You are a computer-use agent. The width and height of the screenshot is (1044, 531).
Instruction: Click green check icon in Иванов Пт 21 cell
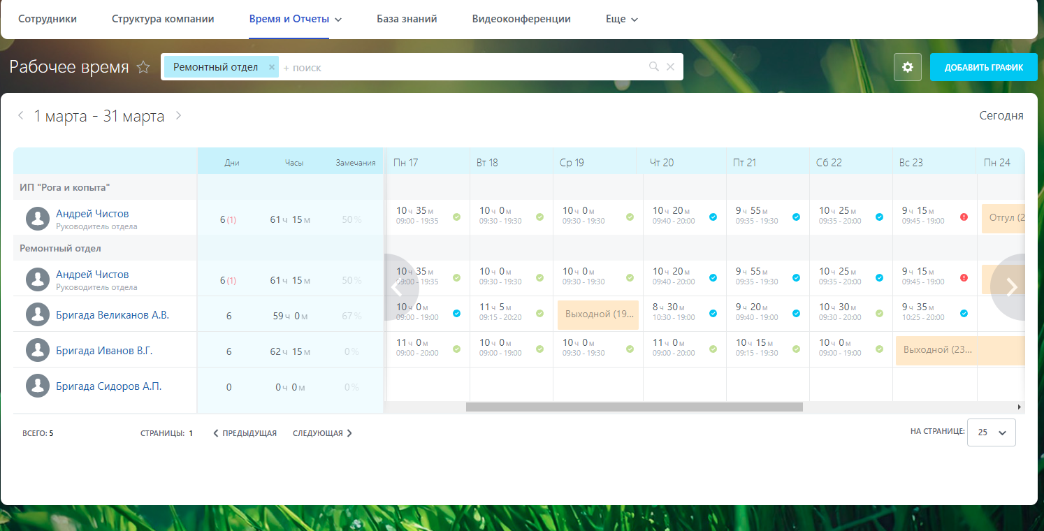796,349
